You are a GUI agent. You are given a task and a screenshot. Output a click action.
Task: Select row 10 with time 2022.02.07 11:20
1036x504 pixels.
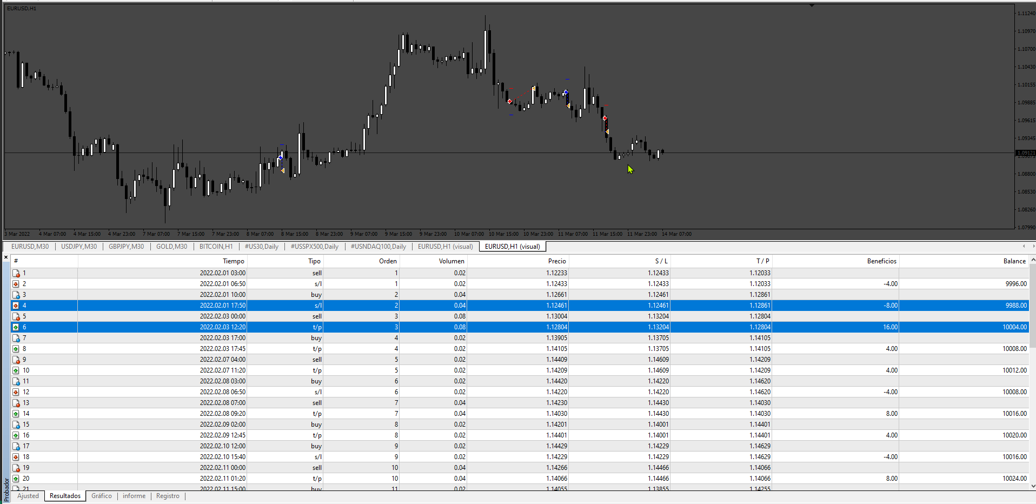tap(519, 370)
